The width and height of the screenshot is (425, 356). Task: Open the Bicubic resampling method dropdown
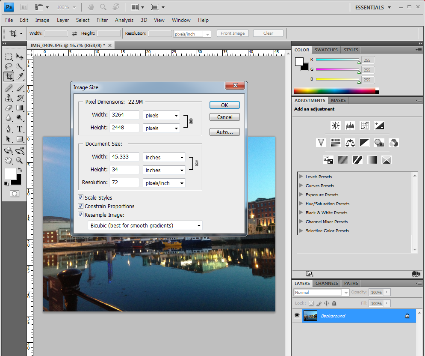click(x=145, y=225)
